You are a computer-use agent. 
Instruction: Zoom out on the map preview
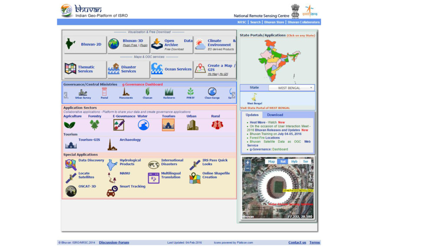coord(248,168)
